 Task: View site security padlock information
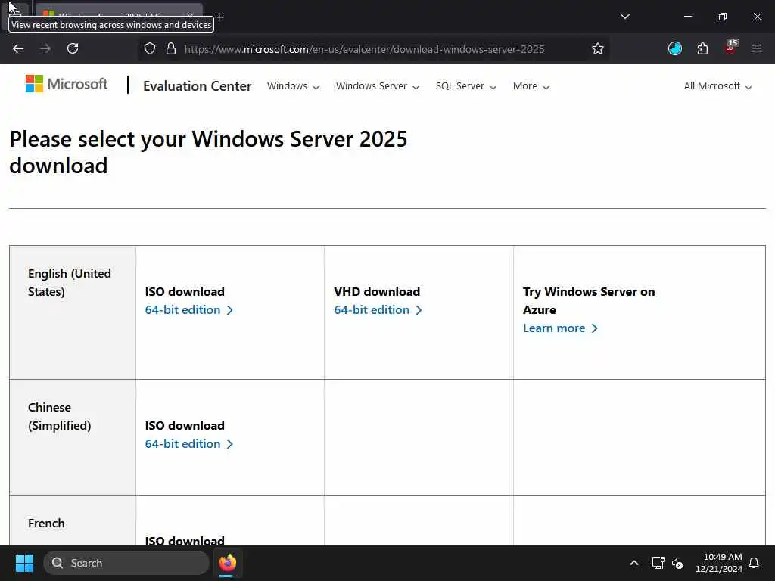point(171,48)
